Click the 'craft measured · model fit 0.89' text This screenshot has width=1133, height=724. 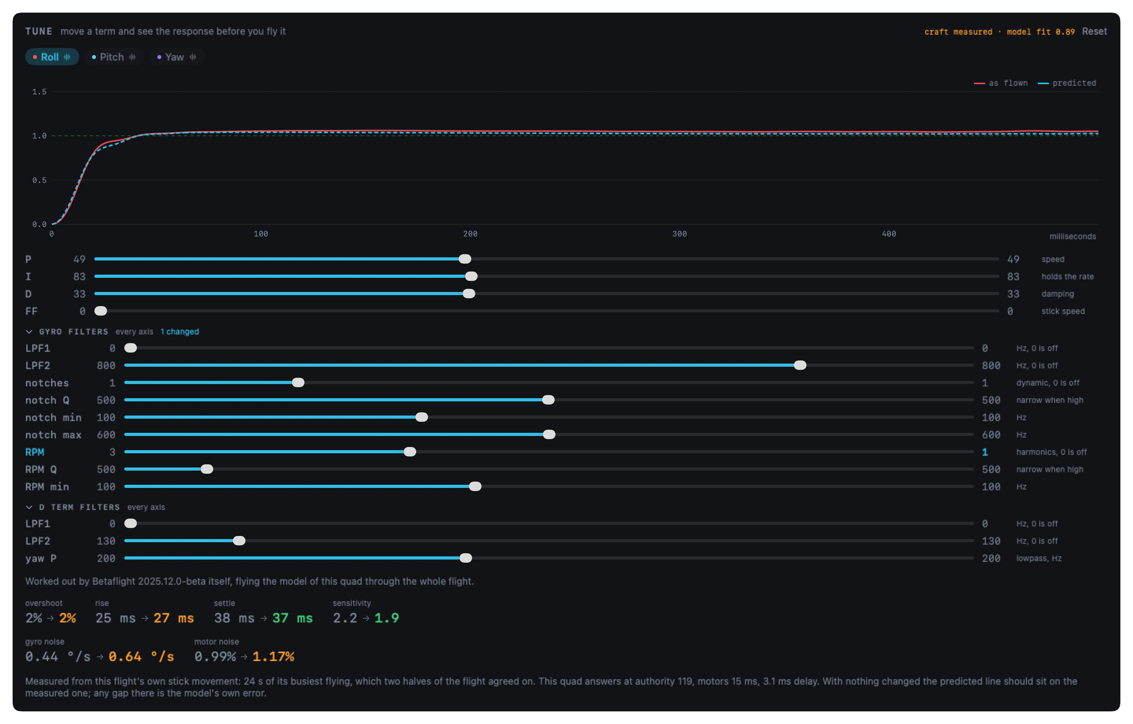coord(999,32)
